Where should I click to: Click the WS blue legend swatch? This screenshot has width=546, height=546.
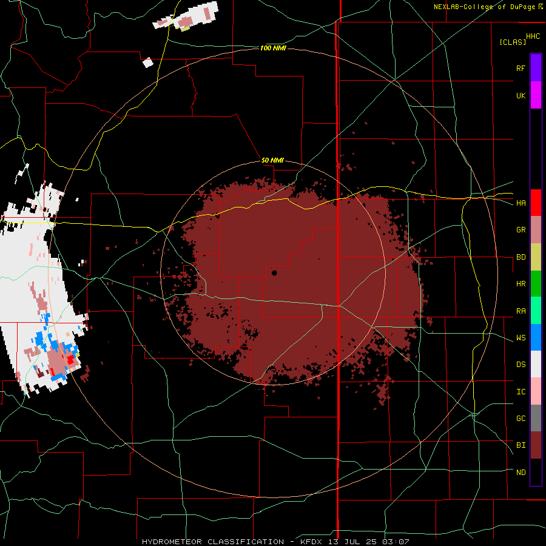point(536,337)
